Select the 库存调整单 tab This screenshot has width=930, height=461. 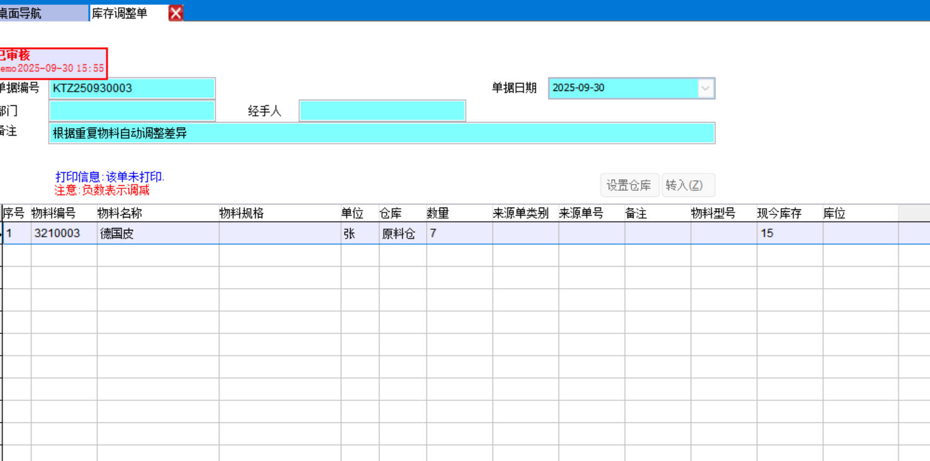click(128, 13)
